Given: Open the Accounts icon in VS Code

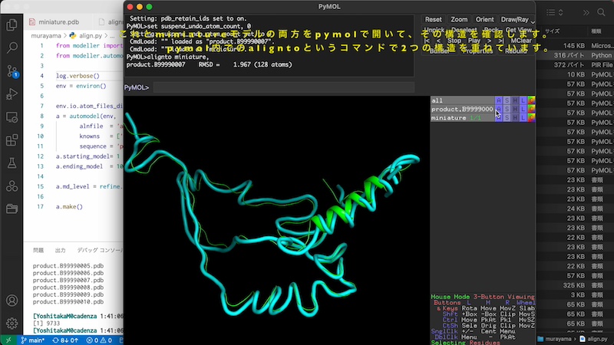Looking at the screenshot, I should coord(12,301).
